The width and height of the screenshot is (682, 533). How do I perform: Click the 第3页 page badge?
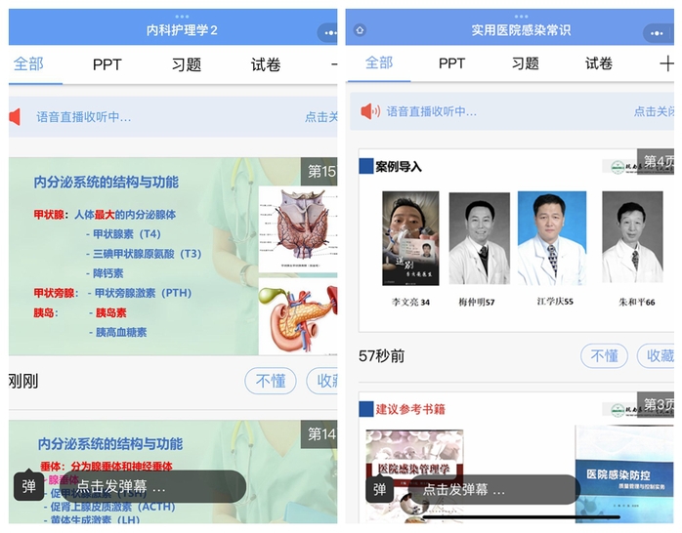(x=656, y=404)
